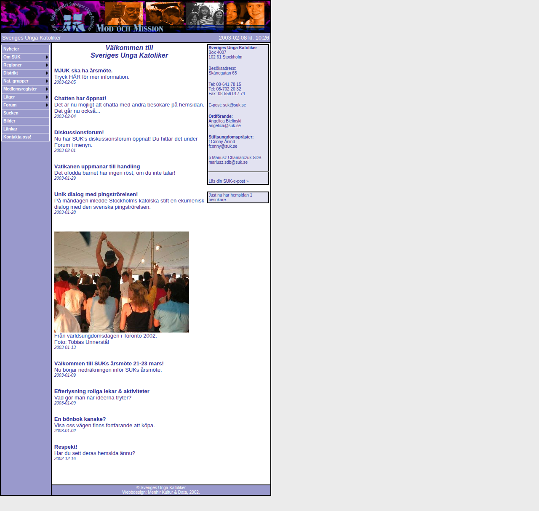539x511 pixels.
Task: Open the Toronto 2002 crowd photo
Action: (122, 282)
